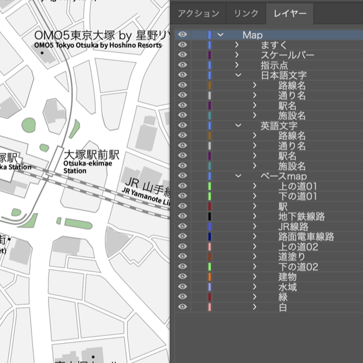Hide the 道塗り layer

182,256
